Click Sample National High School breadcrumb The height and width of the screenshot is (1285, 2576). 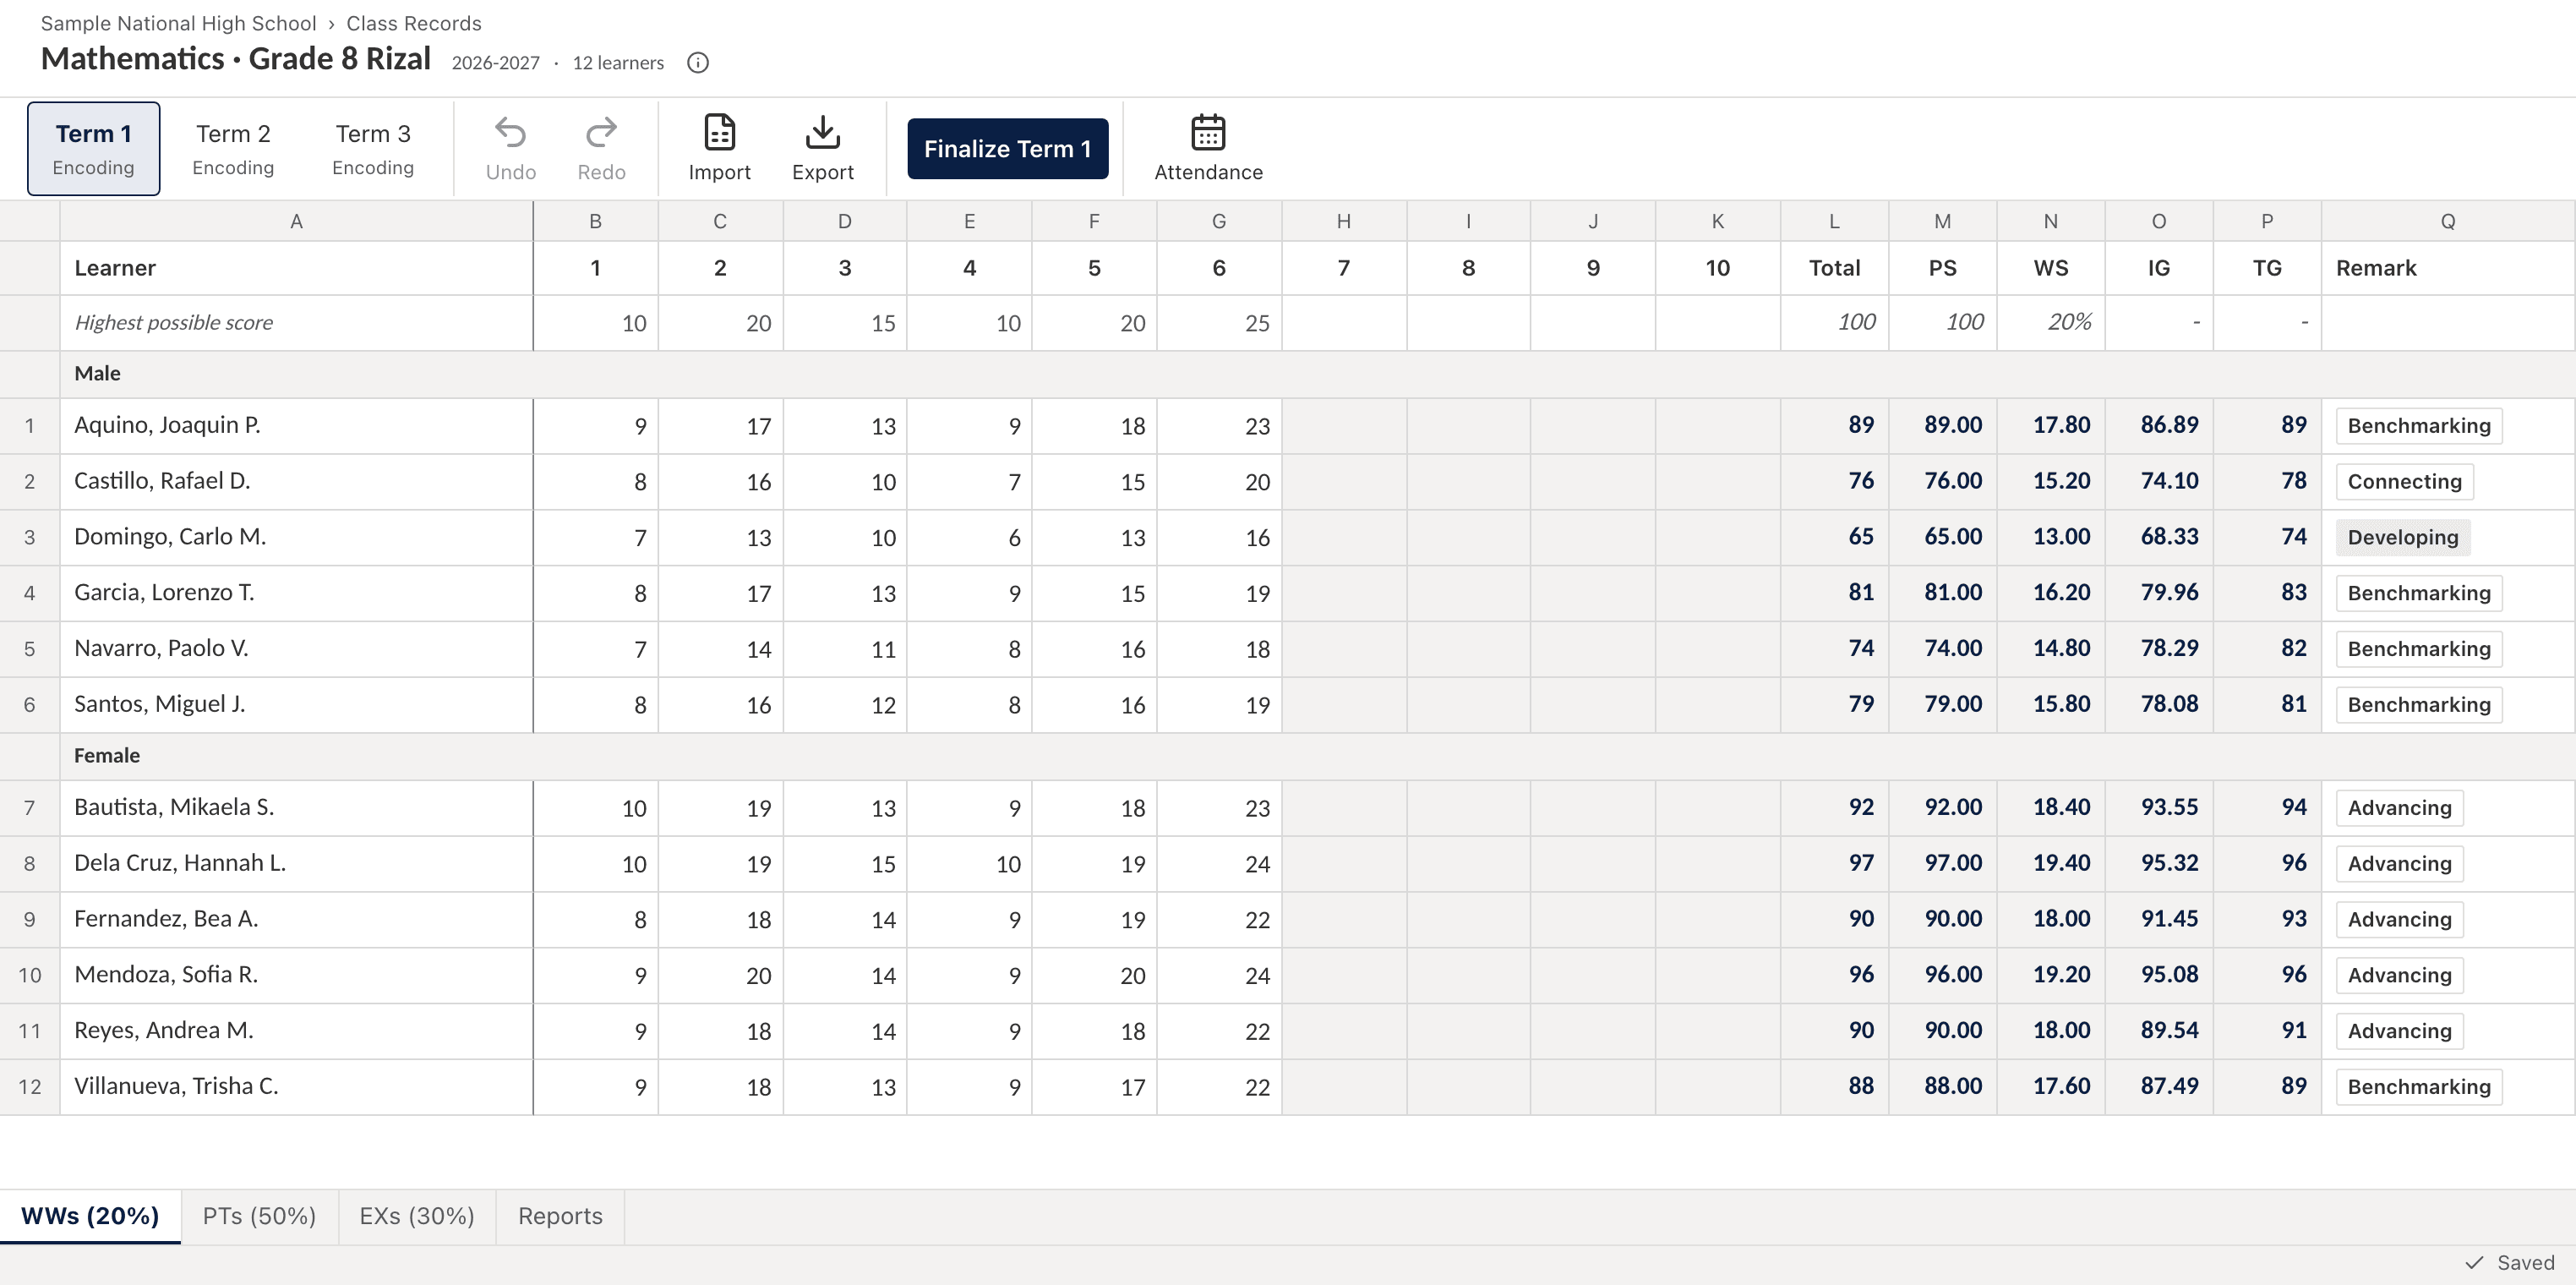click(x=178, y=23)
